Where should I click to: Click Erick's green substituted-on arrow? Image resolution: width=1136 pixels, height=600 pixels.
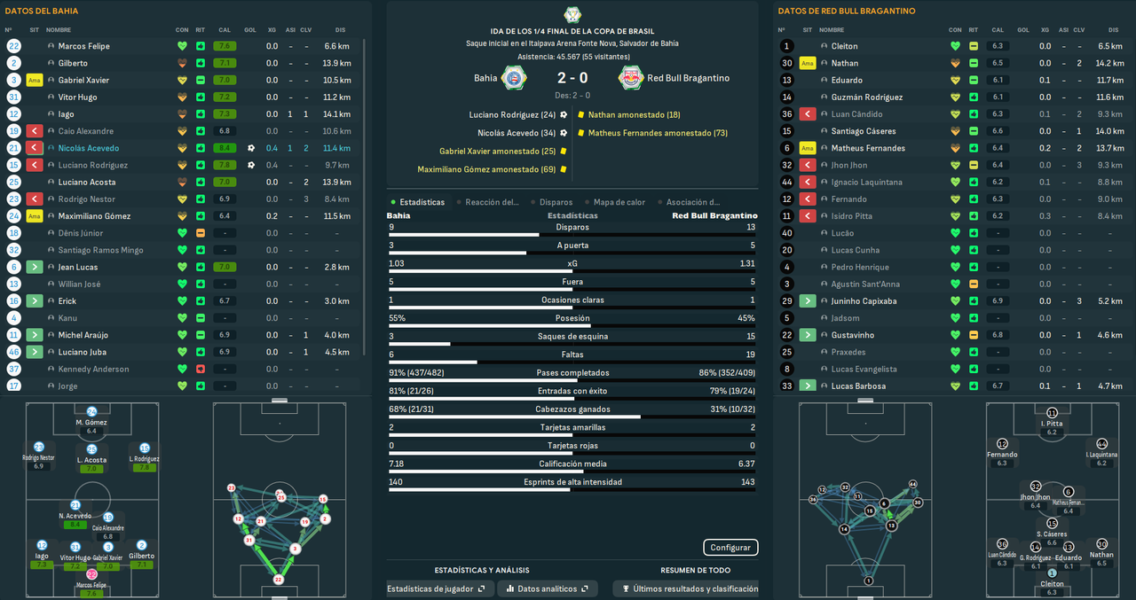tap(36, 301)
